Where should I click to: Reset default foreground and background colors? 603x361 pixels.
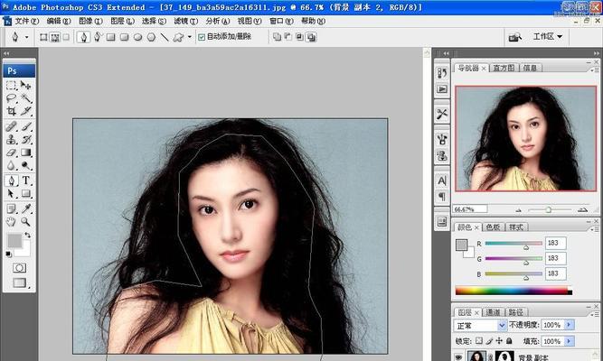pyautogui.click(x=9, y=254)
